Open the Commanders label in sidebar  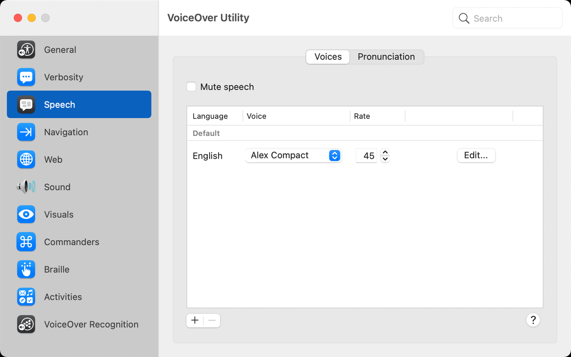72,242
